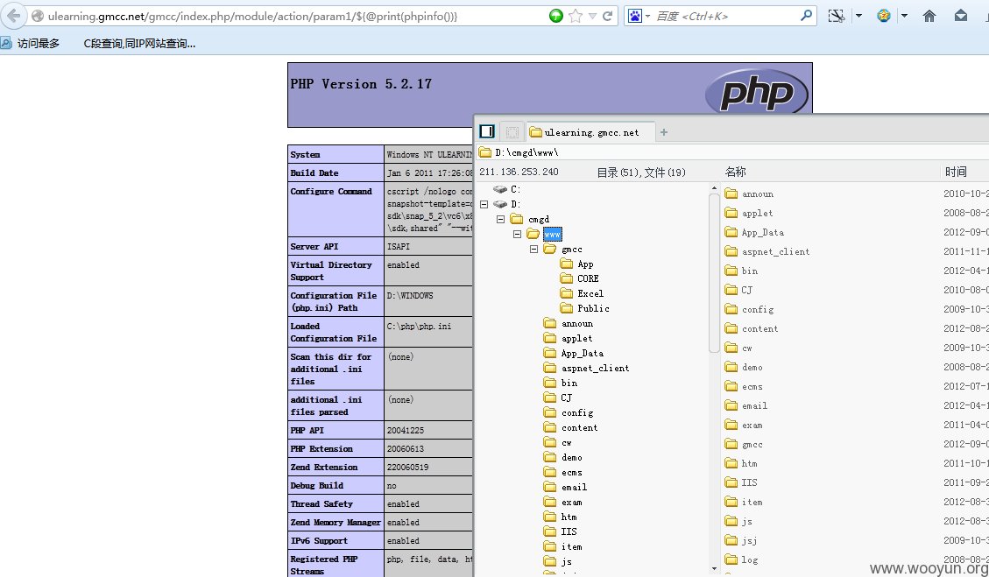This screenshot has height=577, width=989.
Task: Open content folder icon in file list
Action: (x=731, y=328)
